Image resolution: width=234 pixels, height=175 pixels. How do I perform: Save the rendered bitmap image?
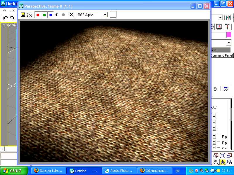tap(23, 15)
